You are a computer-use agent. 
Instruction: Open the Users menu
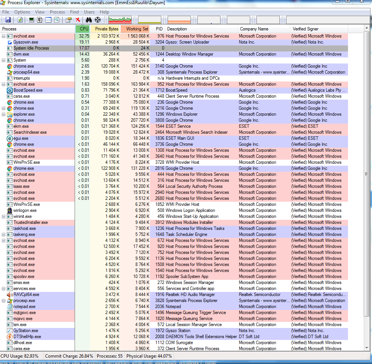[x=89, y=12]
